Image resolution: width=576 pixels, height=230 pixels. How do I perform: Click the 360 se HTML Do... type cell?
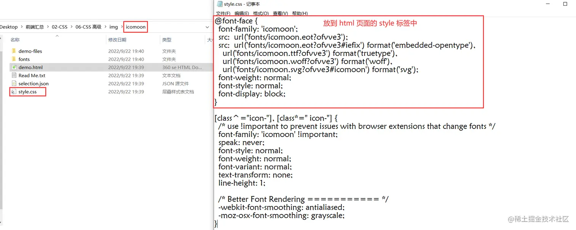coord(182,67)
